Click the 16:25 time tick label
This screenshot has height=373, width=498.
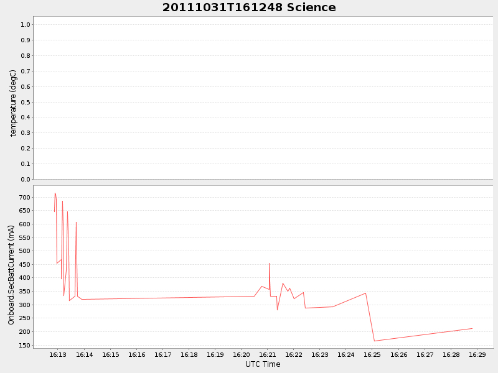[372, 354]
